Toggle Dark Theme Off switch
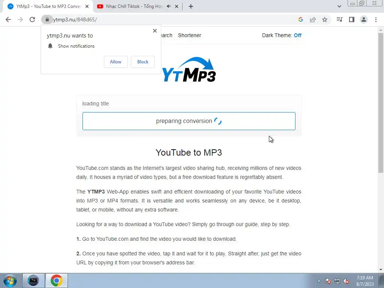This screenshot has height=288, width=384. (x=297, y=35)
